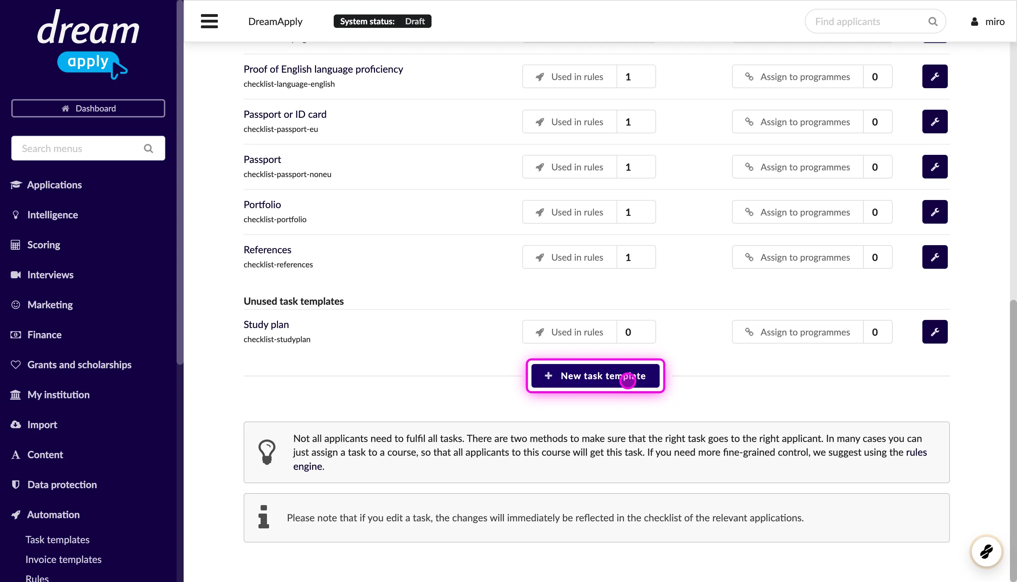Click the Interviews video camera icon
The height and width of the screenshot is (582, 1017).
pos(16,275)
